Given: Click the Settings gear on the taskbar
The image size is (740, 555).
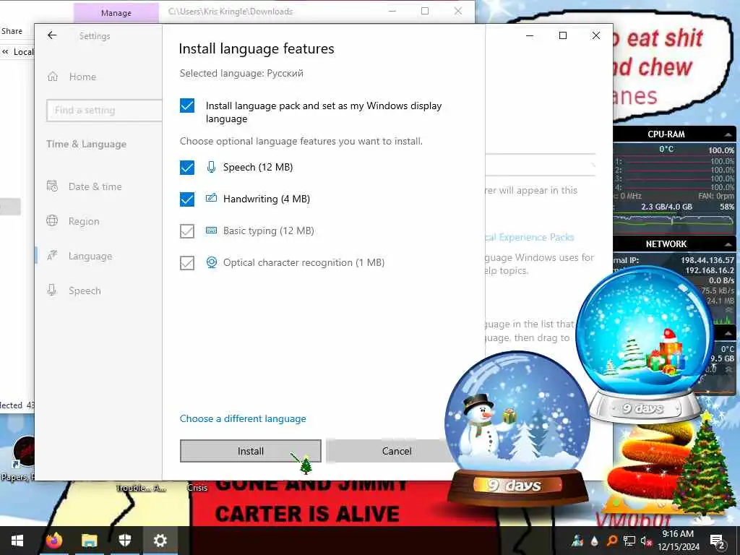Looking at the screenshot, I should (160, 541).
